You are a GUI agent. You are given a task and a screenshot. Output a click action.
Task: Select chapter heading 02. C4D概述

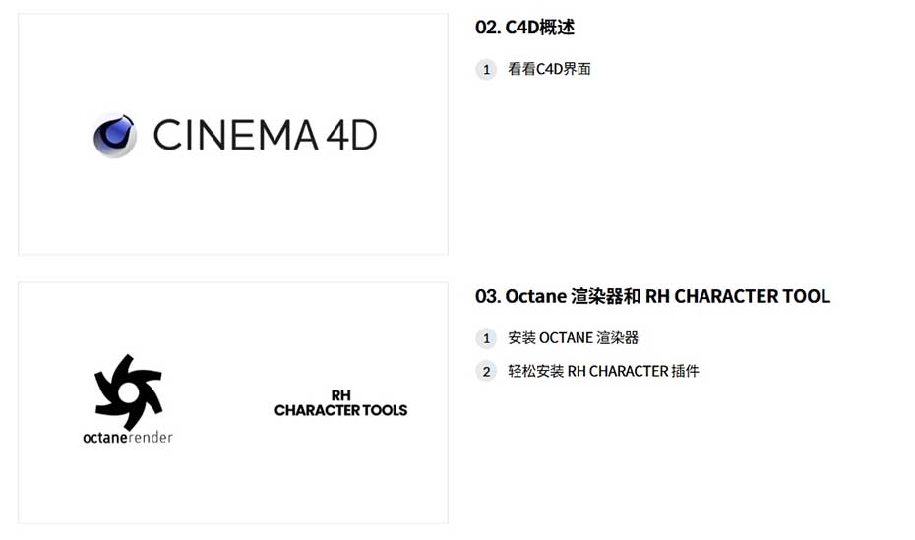point(524,28)
